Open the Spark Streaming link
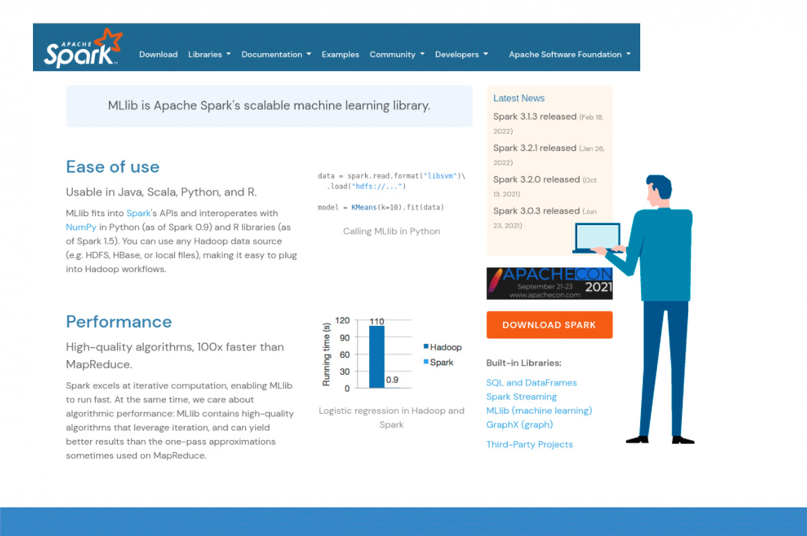This screenshot has width=807, height=536. pos(521,396)
